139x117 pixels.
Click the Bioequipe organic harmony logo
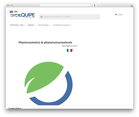pos(23,15)
